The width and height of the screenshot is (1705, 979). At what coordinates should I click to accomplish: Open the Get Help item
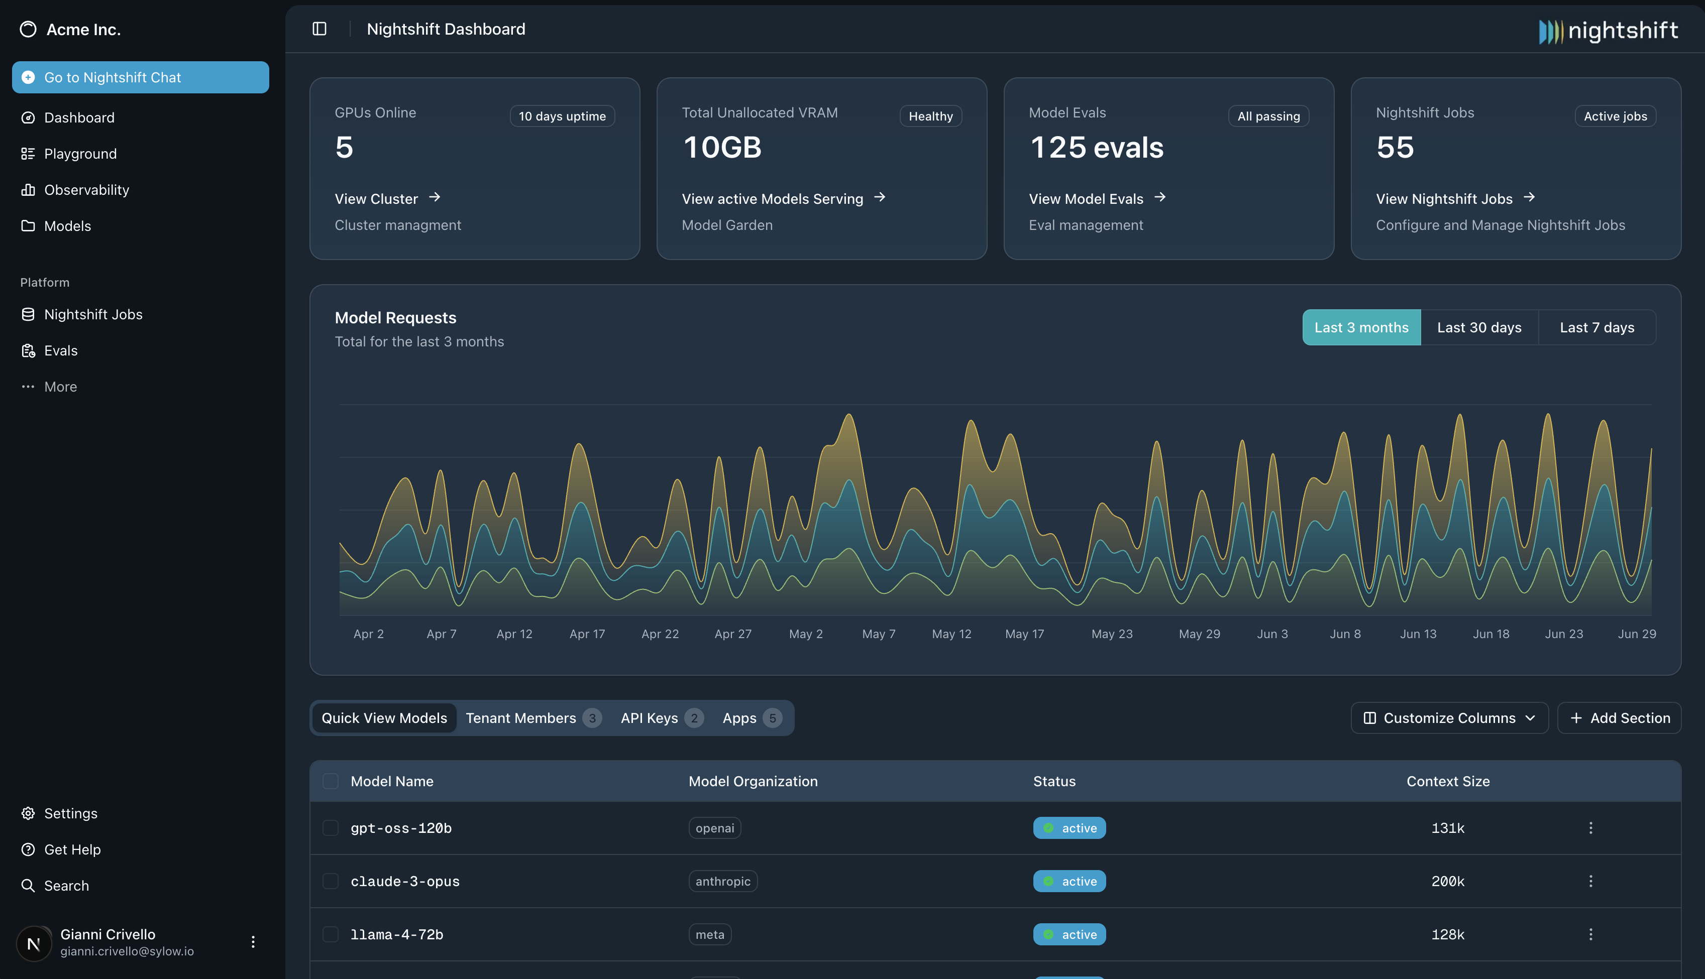tap(72, 850)
